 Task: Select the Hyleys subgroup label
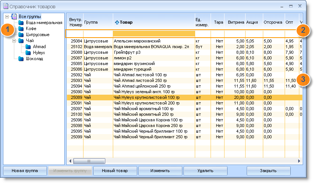[x=39, y=53]
